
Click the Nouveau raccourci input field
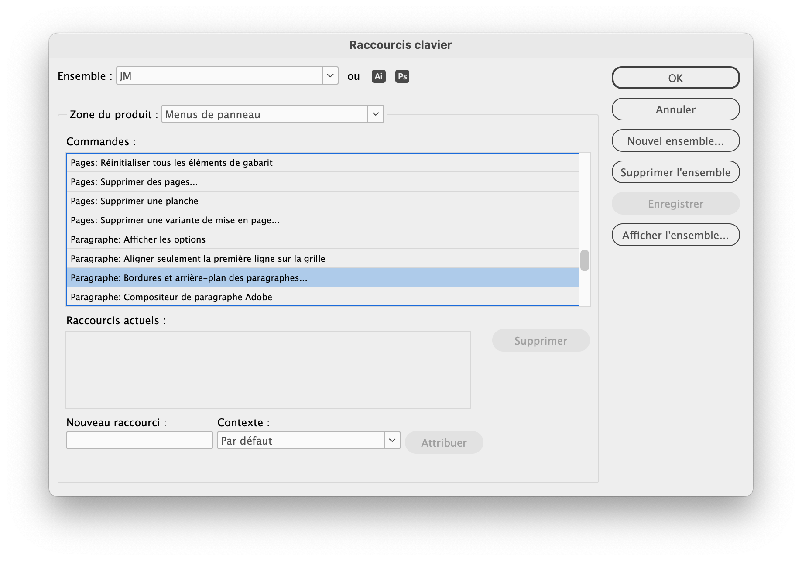click(x=139, y=440)
